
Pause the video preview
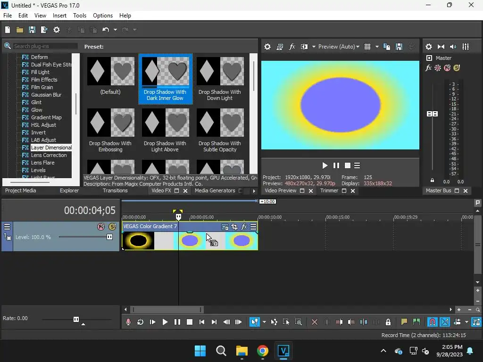point(336,165)
